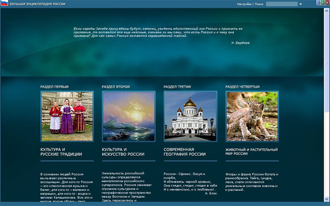Select the Раздел третий heading
Viewport: 330px width, 206px height.
pos(177,87)
